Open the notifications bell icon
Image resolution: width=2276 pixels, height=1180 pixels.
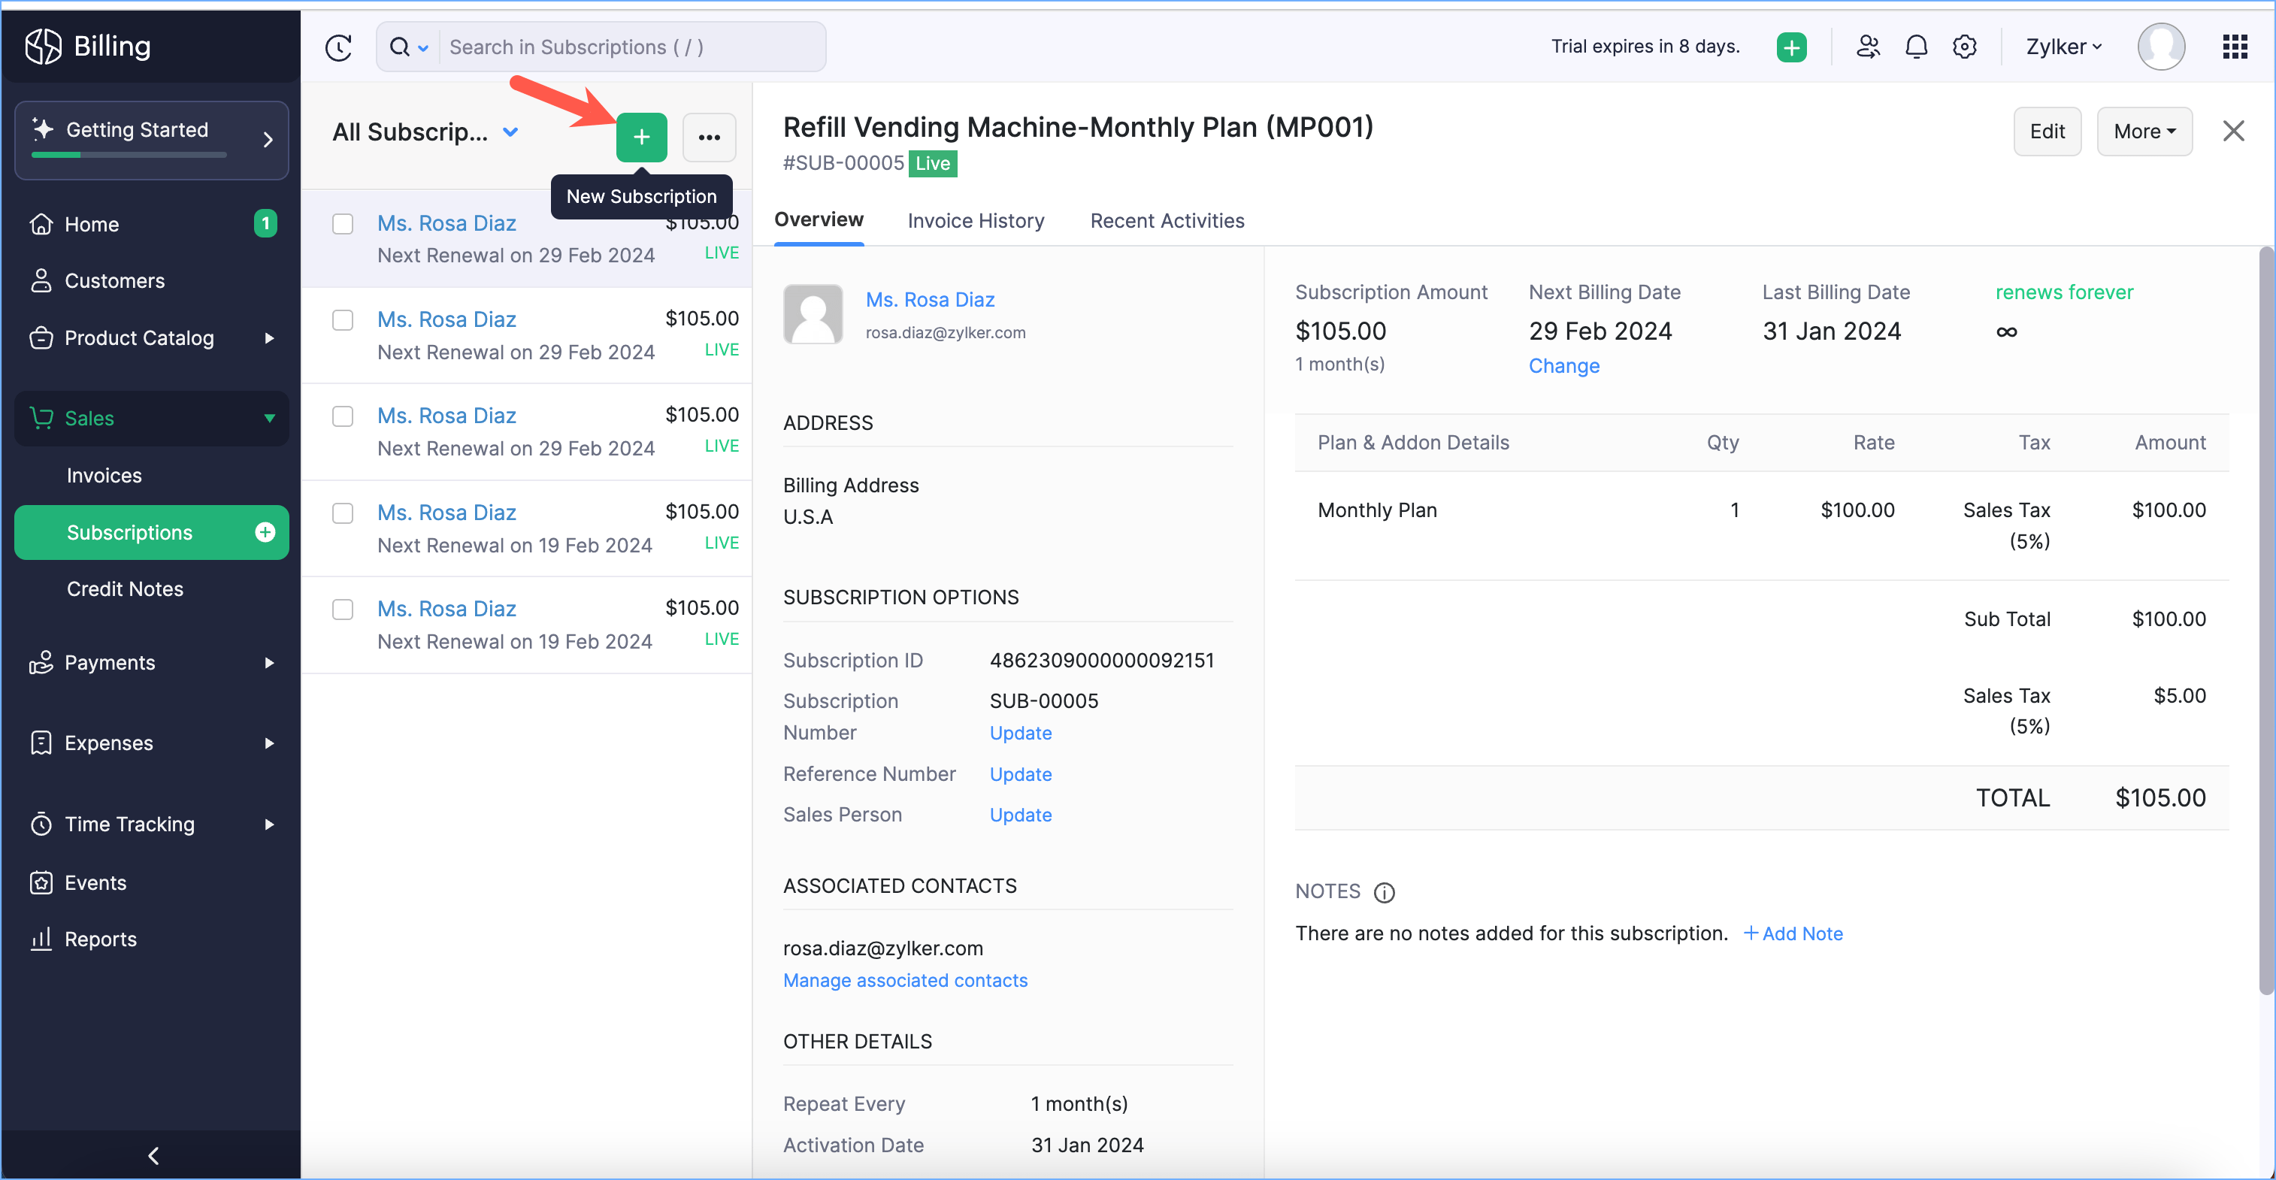pos(1915,47)
